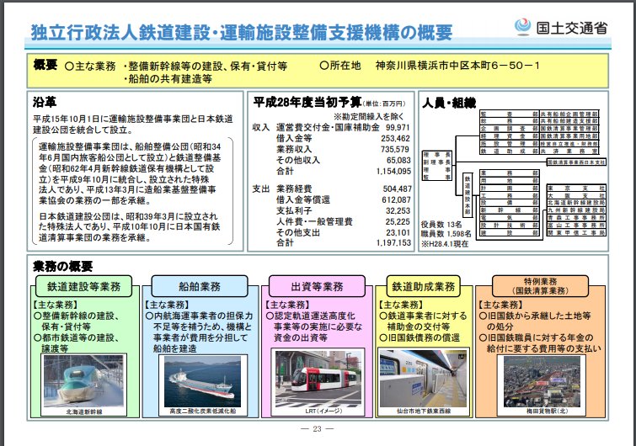Click the 運営費交付金・国庫補助金 row label
The image size is (636, 446).
coord(328,127)
